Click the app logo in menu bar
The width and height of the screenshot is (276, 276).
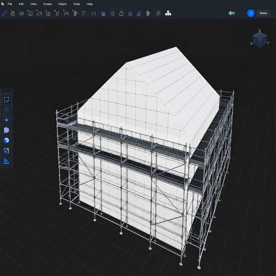click(x=3, y=4)
